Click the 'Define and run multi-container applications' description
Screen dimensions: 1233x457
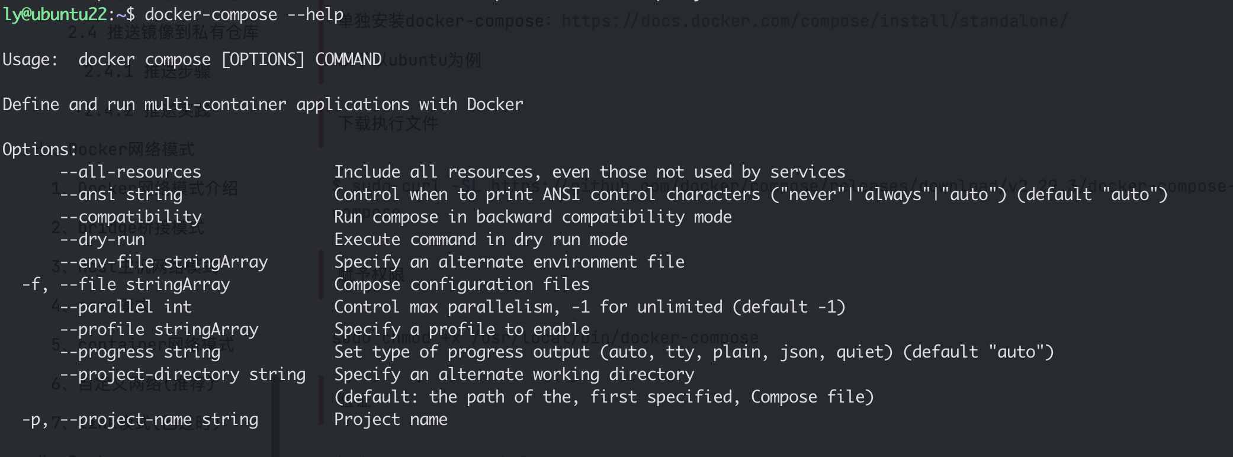pos(263,104)
